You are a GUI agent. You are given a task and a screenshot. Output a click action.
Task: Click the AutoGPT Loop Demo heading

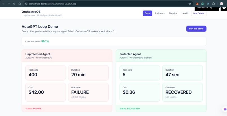coord(40,27)
